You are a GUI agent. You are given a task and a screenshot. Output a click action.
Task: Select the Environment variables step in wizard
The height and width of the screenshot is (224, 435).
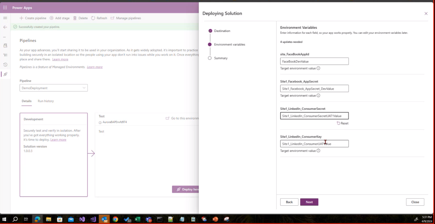(x=227, y=45)
